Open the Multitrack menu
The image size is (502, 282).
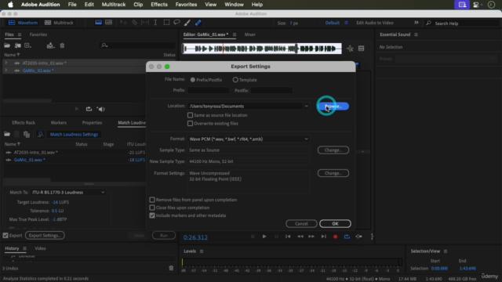(x=113, y=5)
